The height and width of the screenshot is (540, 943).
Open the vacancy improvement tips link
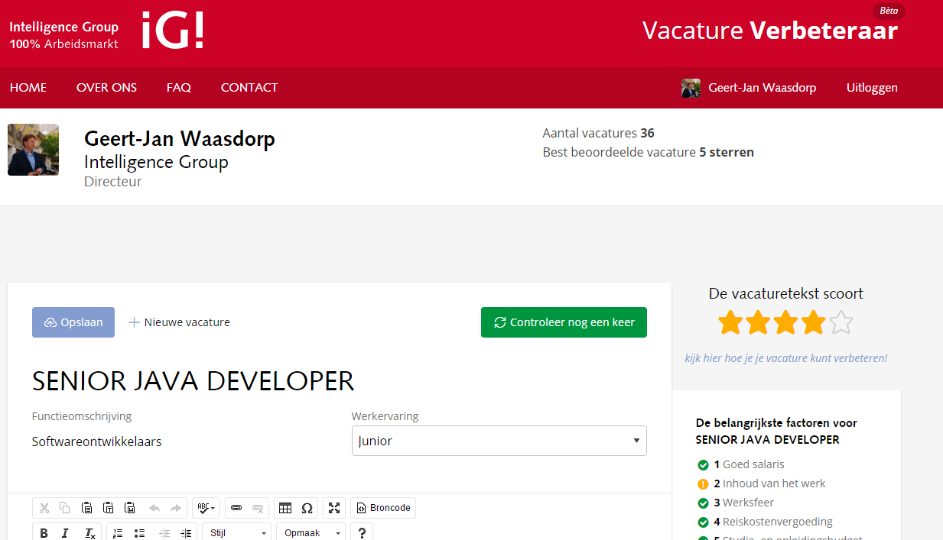786,357
